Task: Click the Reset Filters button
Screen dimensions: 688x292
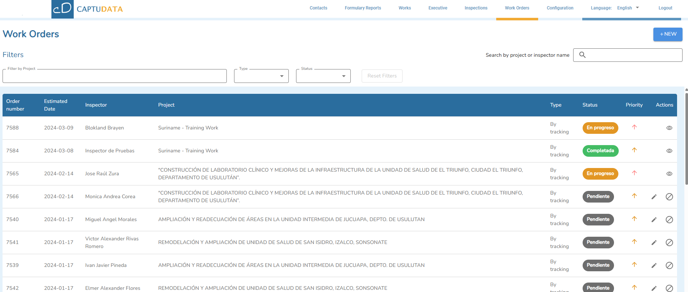Action: (x=382, y=76)
